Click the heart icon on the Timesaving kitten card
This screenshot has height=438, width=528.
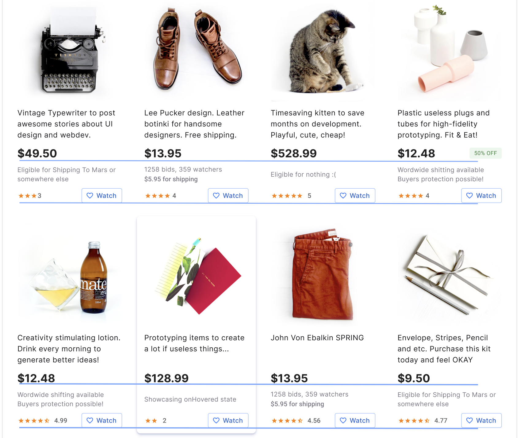pyautogui.click(x=343, y=196)
